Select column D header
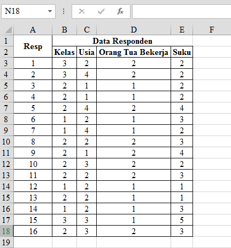Viewport: 231px width, 248px height. click(x=134, y=29)
